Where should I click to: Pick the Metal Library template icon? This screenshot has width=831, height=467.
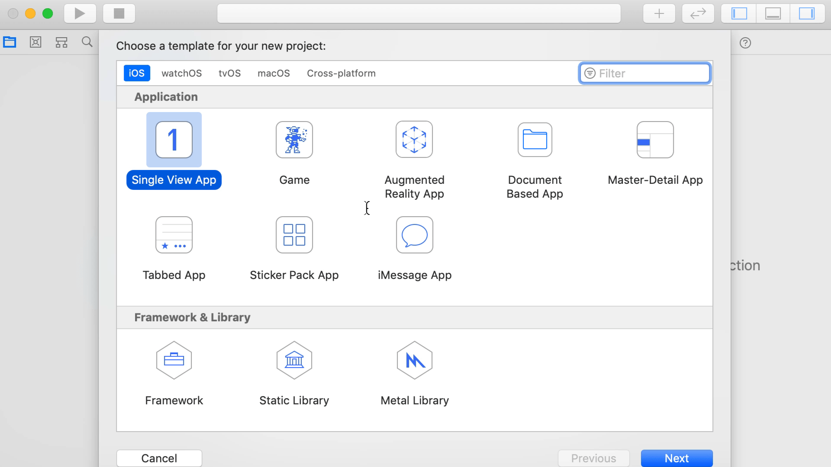coord(415,360)
